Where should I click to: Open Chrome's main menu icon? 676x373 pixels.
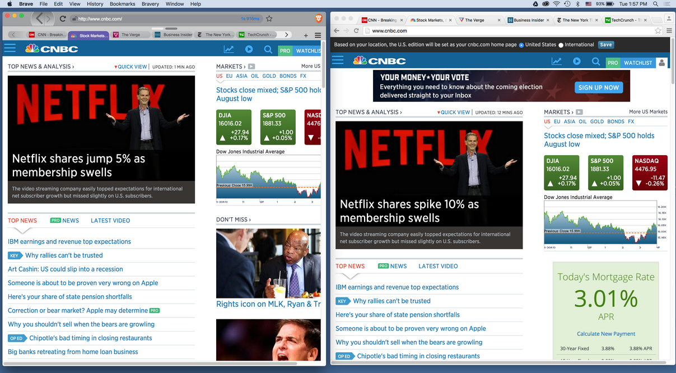tap(669, 31)
